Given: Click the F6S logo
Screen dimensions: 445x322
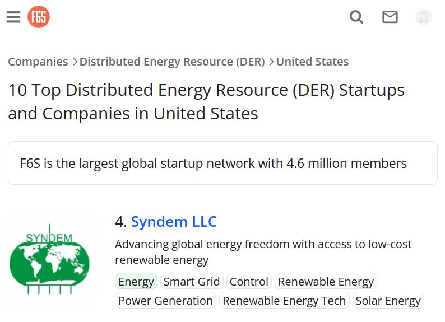Looking at the screenshot, I should tap(39, 17).
